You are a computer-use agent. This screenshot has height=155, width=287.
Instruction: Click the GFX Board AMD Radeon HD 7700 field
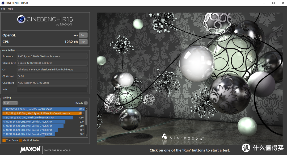(x=52, y=83)
